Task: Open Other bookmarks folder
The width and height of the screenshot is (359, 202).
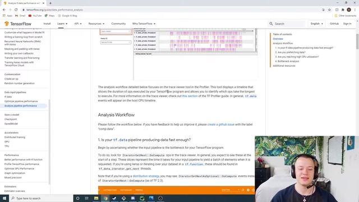Action: coord(346,16)
